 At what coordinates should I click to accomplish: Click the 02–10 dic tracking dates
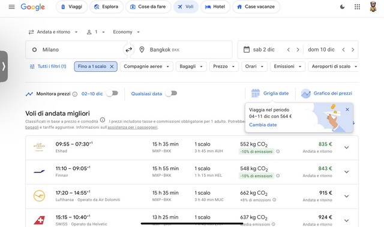[x=92, y=94]
